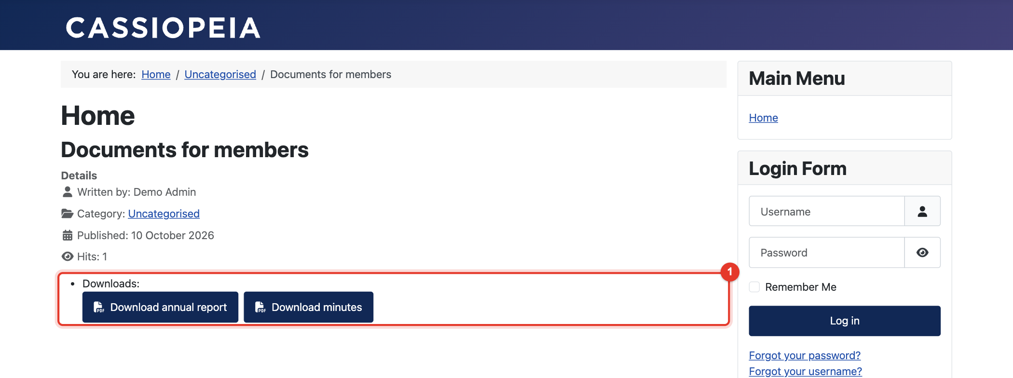Screen dimensions: 1013x378
Task: Focus the Username input field
Action: pyautogui.click(x=827, y=211)
